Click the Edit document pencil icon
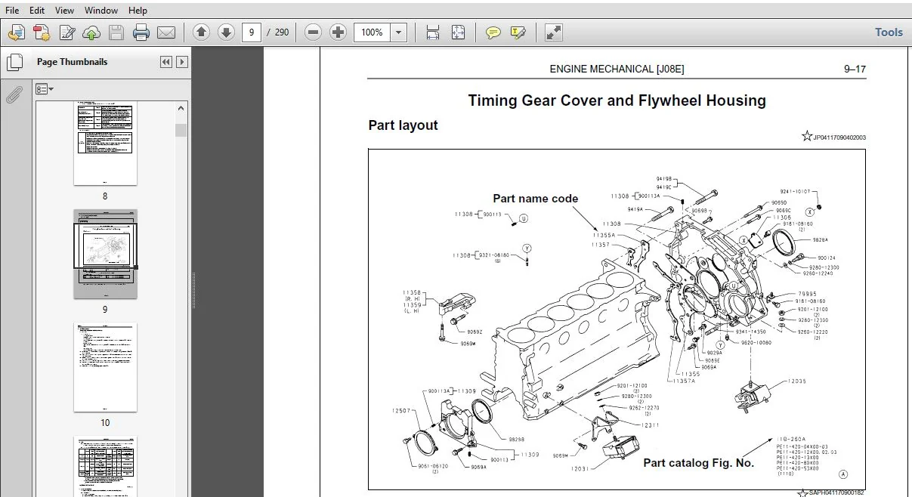912x497 pixels. click(66, 32)
